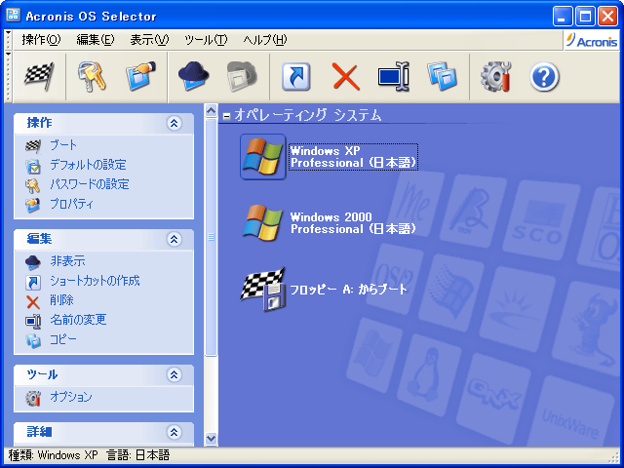Click the 削除 link in sidebar
The image size is (624, 468).
click(61, 300)
